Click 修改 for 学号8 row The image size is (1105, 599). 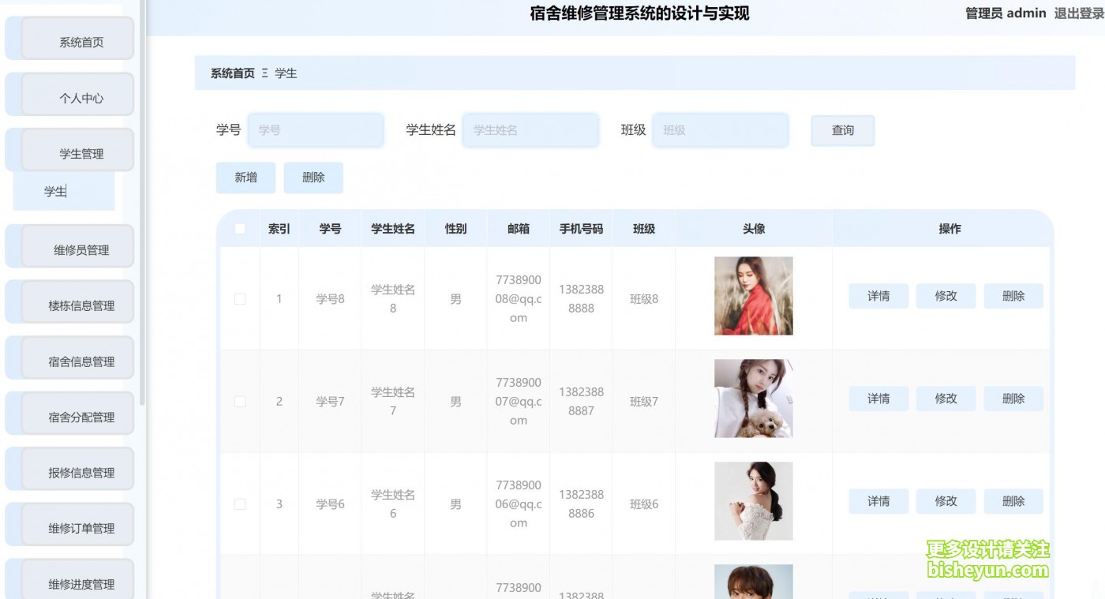pyautogui.click(x=946, y=296)
